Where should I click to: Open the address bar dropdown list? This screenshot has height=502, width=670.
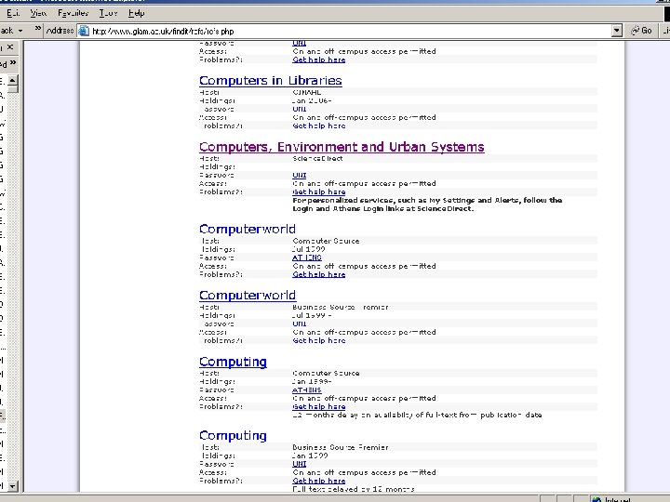tap(617, 31)
